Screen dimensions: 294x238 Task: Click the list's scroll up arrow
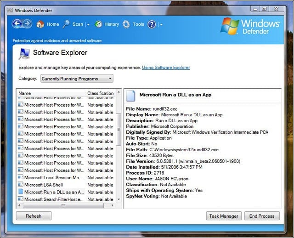[x=119, y=92]
